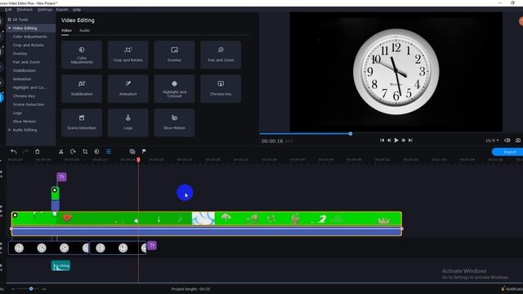Open the Animation tool tile
523x294 pixels.
(128, 89)
